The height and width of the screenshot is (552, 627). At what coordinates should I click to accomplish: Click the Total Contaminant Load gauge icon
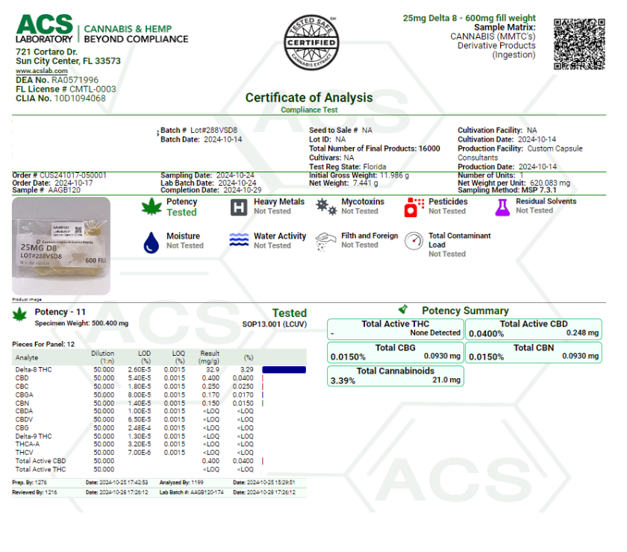click(414, 241)
